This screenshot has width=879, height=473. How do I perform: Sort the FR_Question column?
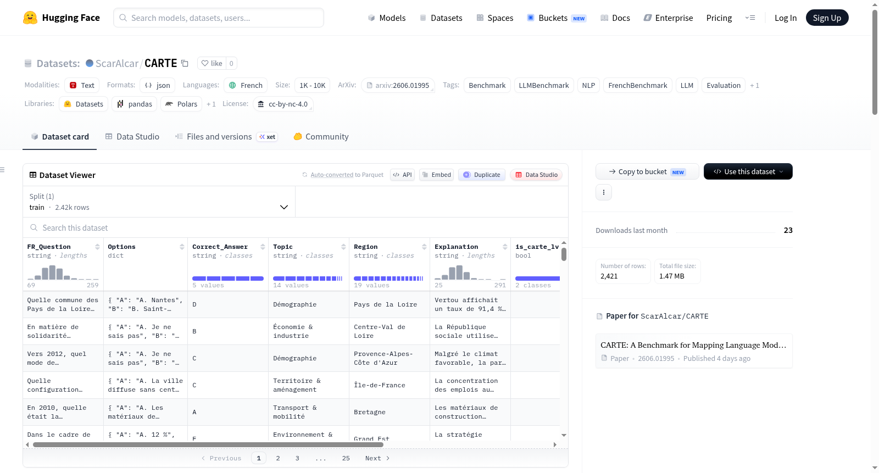point(97,247)
